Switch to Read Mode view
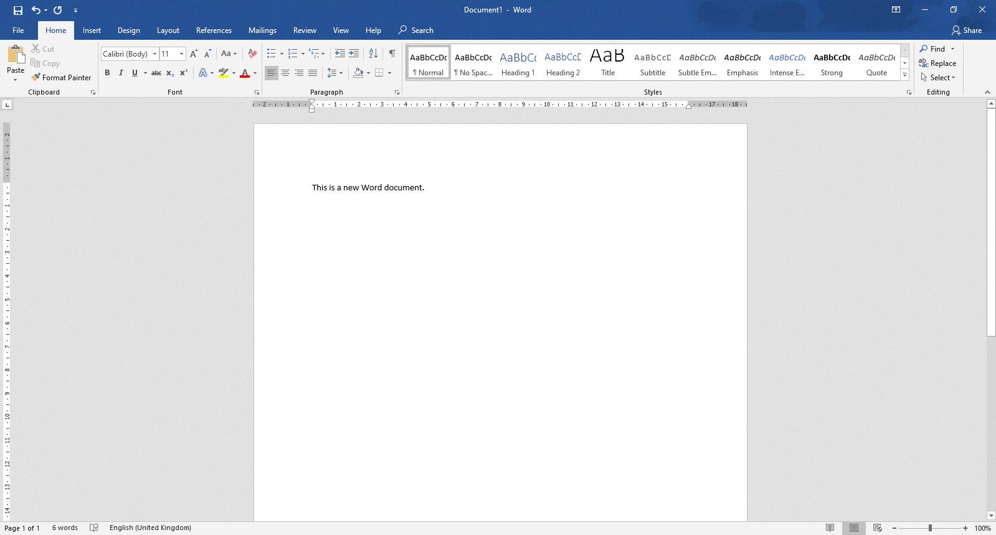The height and width of the screenshot is (535, 996). [x=830, y=528]
